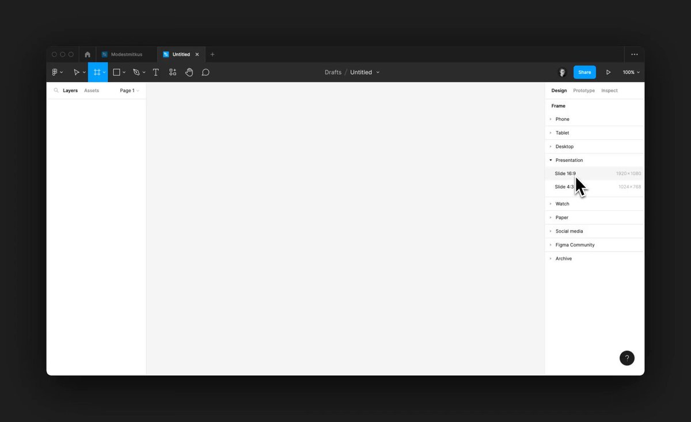This screenshot has width=691, height=422.
Task: Go to Home tab icon
Action: [x=88, y=55]
